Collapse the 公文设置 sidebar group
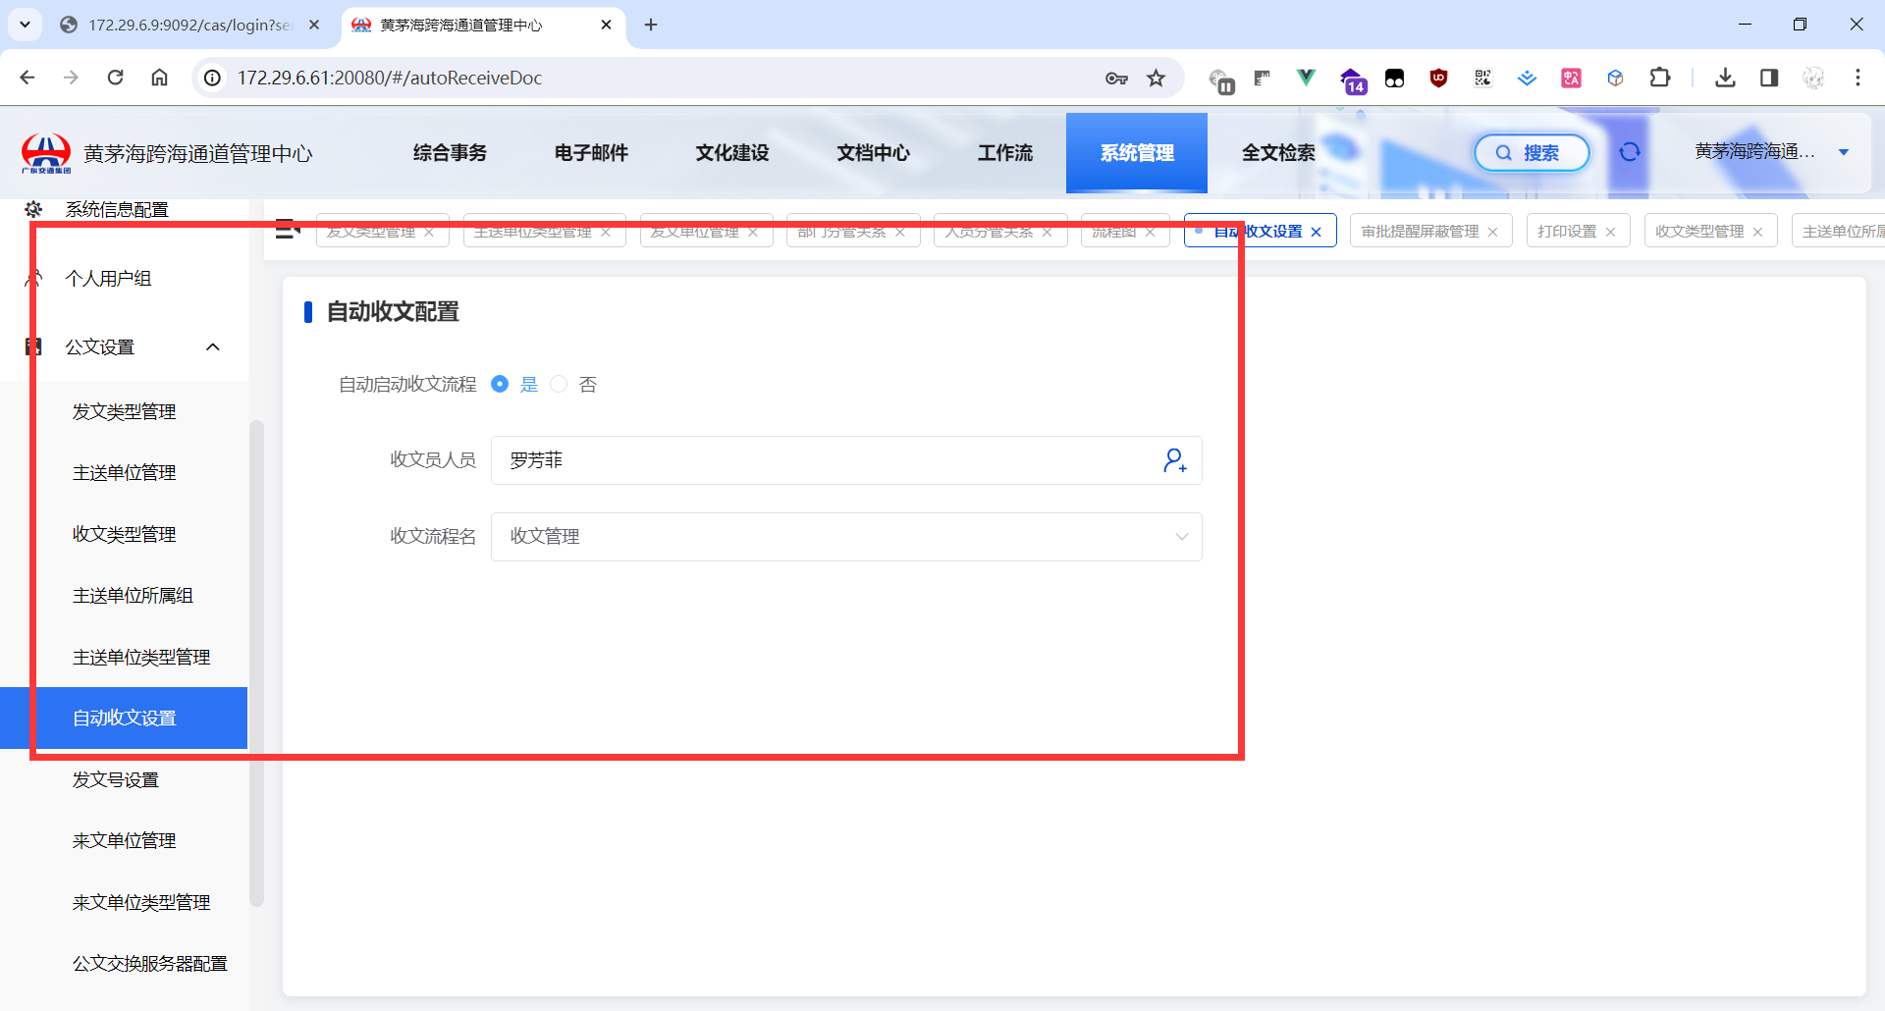The width and height of the screenshot is (1885, 1011). (213, 347)
